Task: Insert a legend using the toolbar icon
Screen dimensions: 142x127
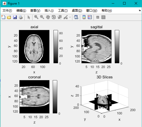Action: pos(90,17)
